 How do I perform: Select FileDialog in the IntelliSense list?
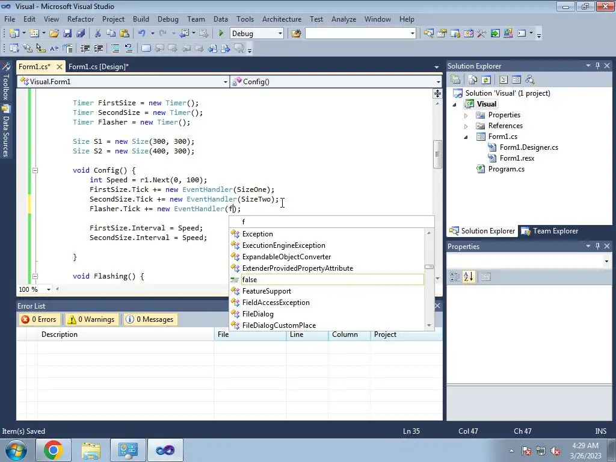(x=327, y=314)
